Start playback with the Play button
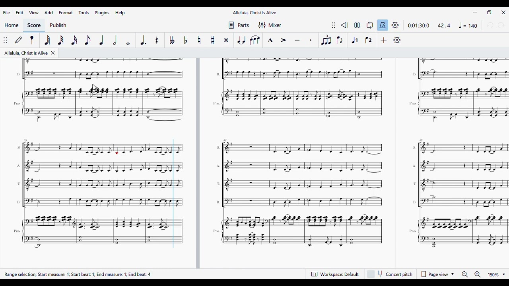The width and height of the screenshot is (509, 286). click(x=357, y=25)
